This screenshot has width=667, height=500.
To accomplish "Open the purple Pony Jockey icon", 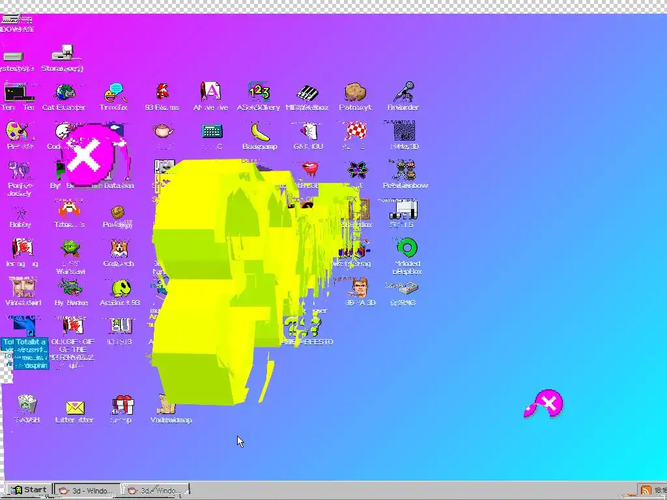I will (x=19, y=171).
